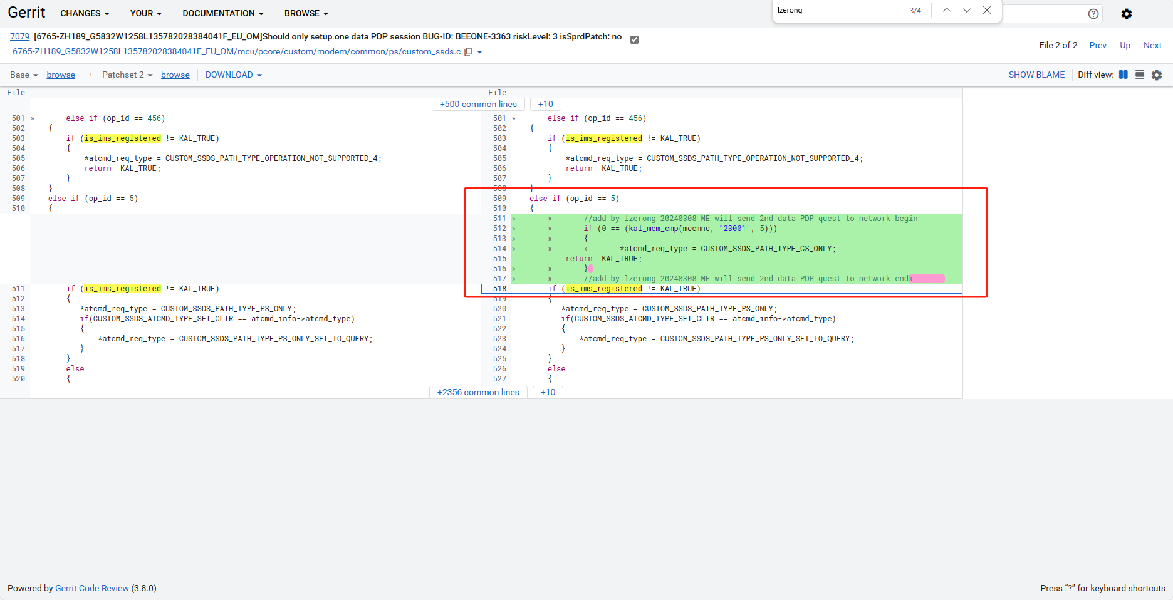Select unified diff view icon
The width and height of the screenshot is (1173, 600).
pos(1140,75)
